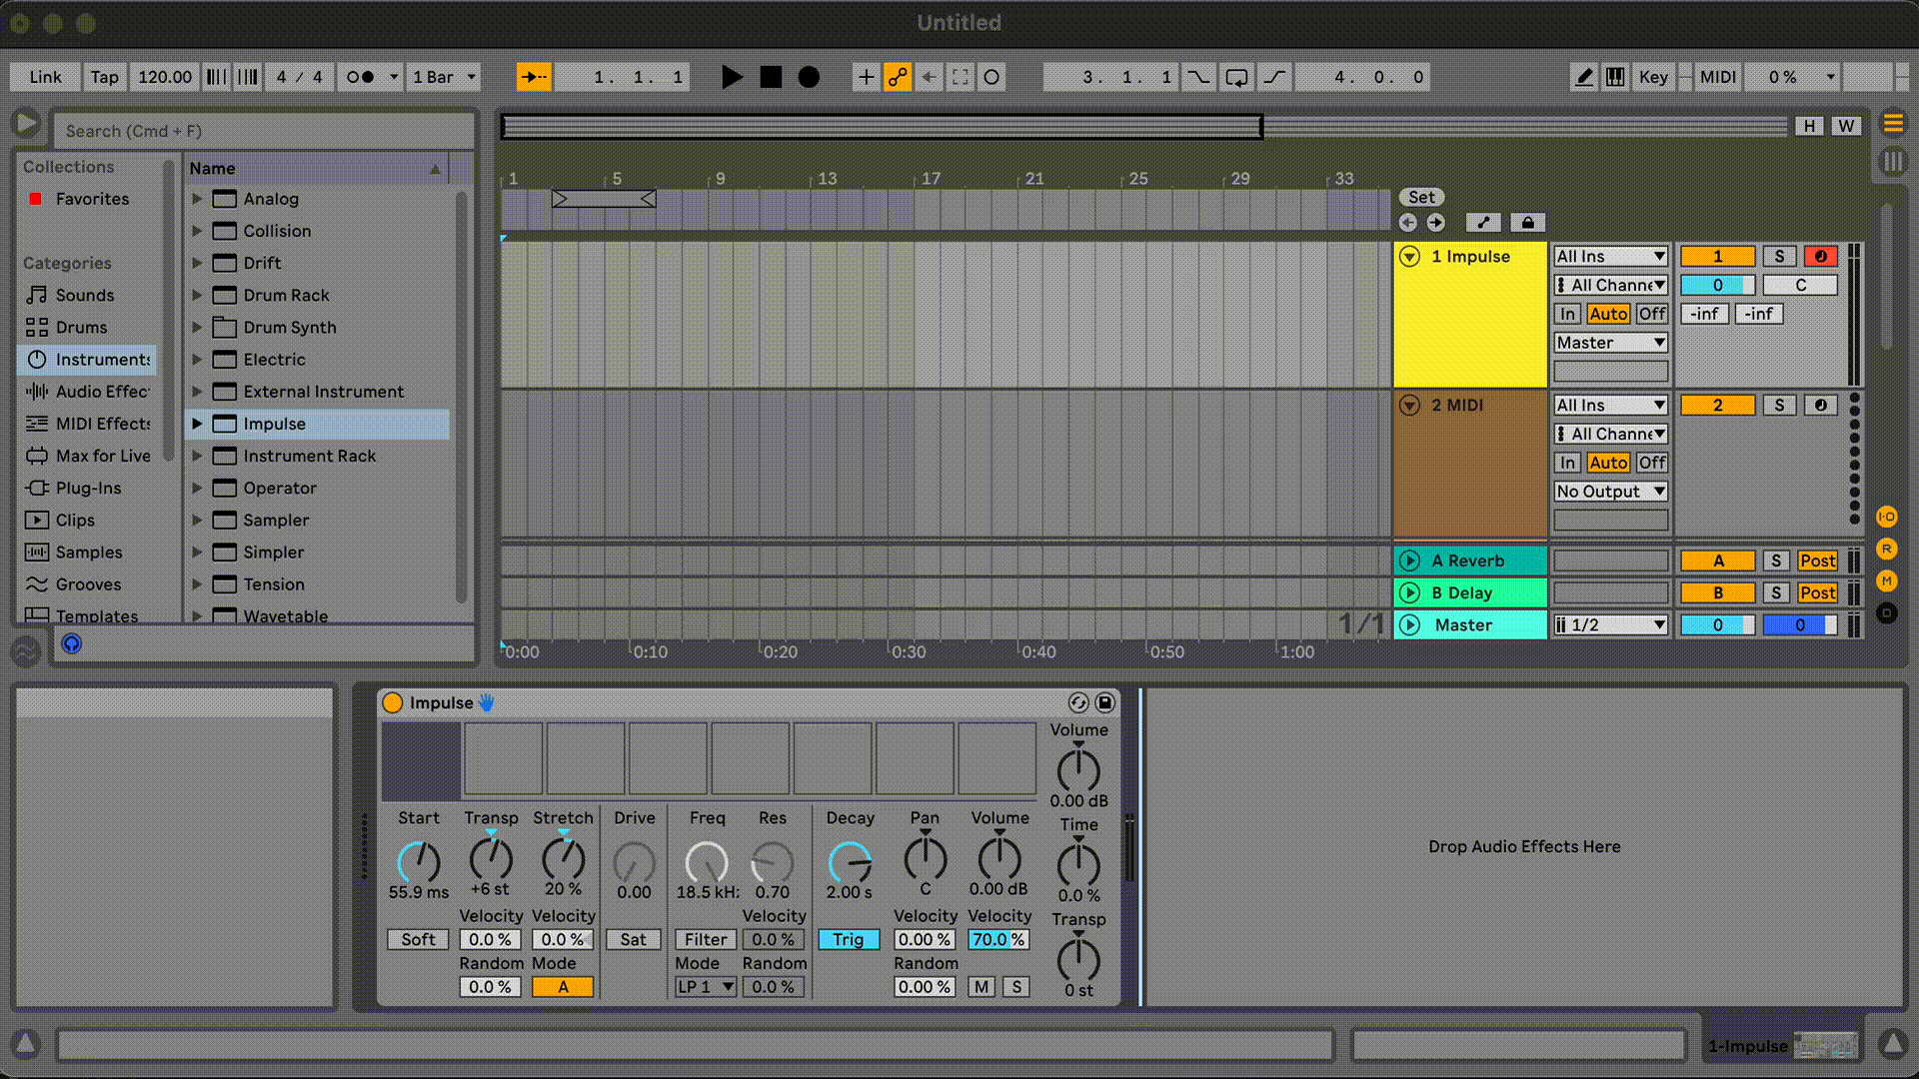This screenshot has height=1079, width=1919.
Task: Solo track 1 Impulse
Action: [x=1779, y=257]
